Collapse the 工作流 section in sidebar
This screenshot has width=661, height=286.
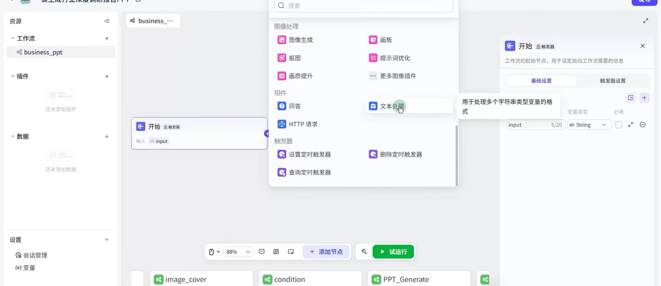[x=13, y=38]
